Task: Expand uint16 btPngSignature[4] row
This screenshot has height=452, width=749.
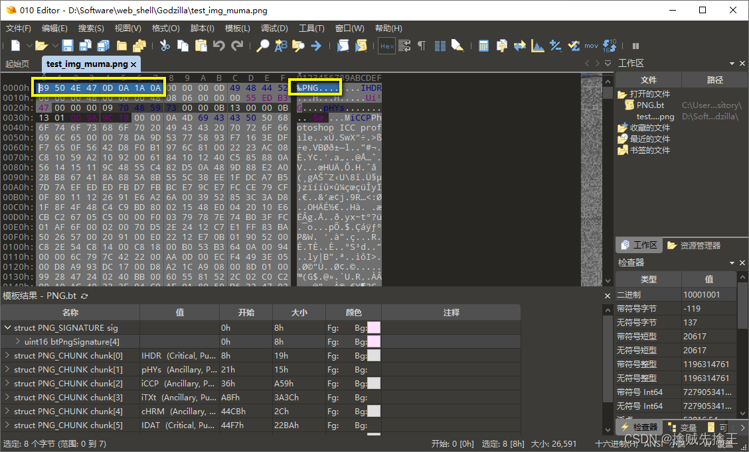Action: [x=18, y=341]
